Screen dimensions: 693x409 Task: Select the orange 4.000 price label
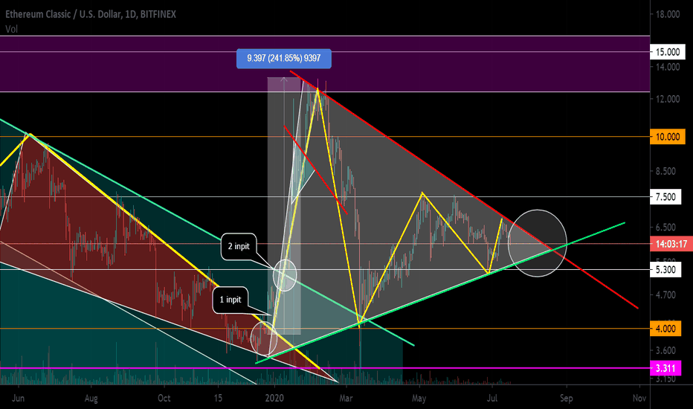(665, 329)
